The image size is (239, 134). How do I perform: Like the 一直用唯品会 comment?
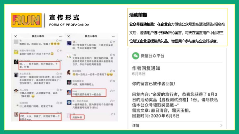(x=112, y=101)
